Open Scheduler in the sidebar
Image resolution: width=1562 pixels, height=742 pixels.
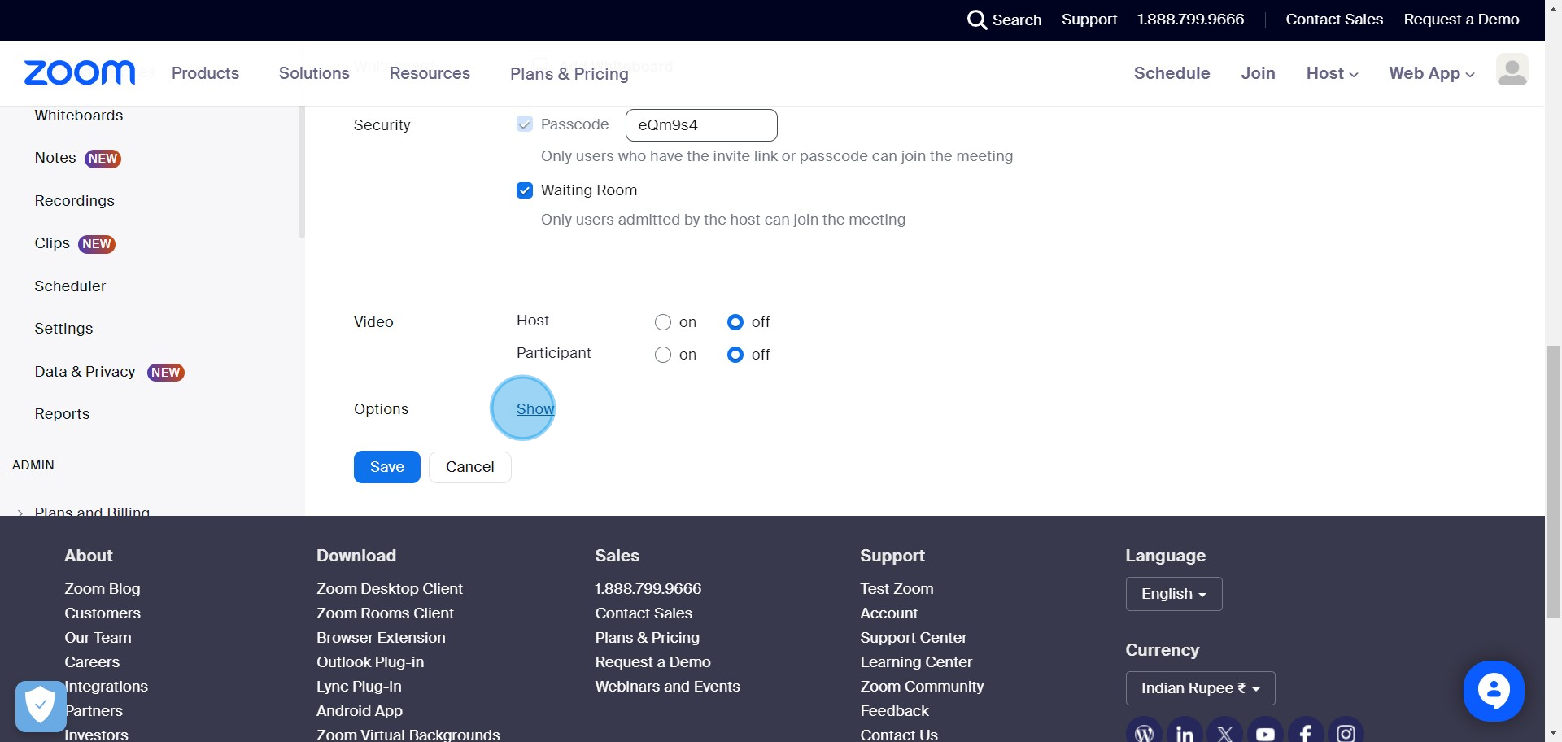[x=70, y=286]
